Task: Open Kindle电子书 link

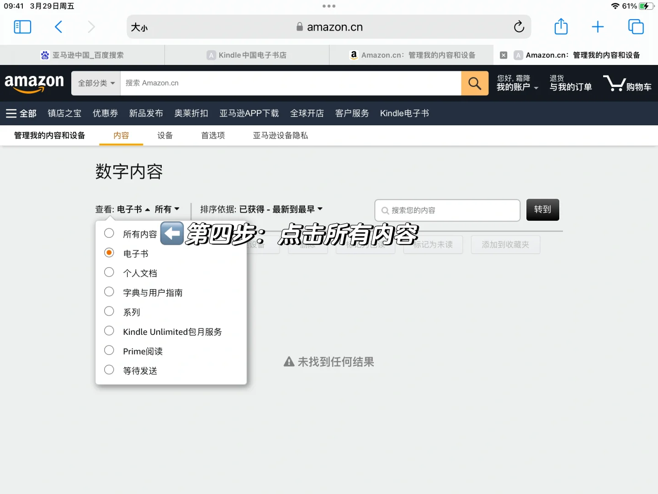Action: point(404,113)
